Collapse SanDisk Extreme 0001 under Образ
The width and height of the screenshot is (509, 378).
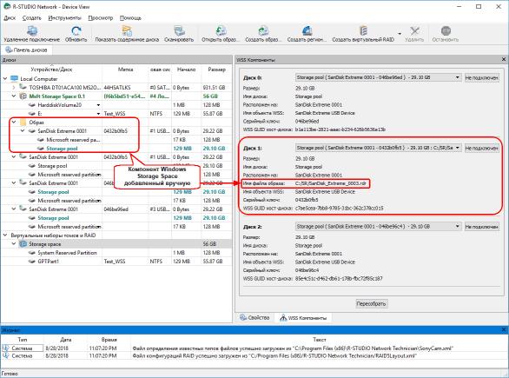coord(23,131)
